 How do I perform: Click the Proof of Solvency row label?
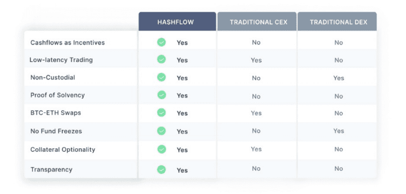tap(57, 95)
